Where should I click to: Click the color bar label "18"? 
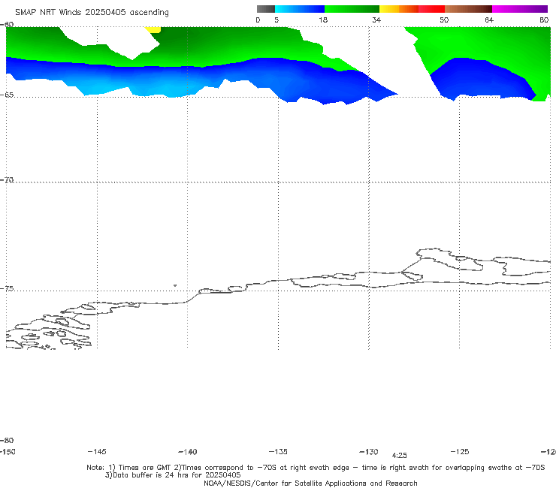click(x=323, y=20)
